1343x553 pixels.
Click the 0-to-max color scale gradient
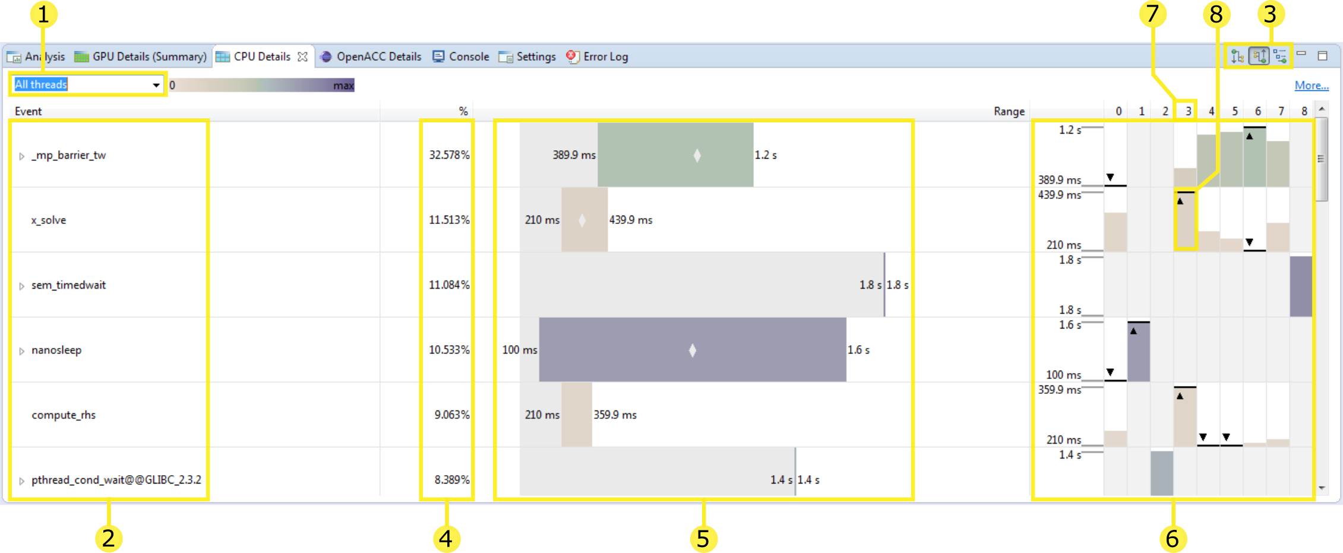point(261,85)
